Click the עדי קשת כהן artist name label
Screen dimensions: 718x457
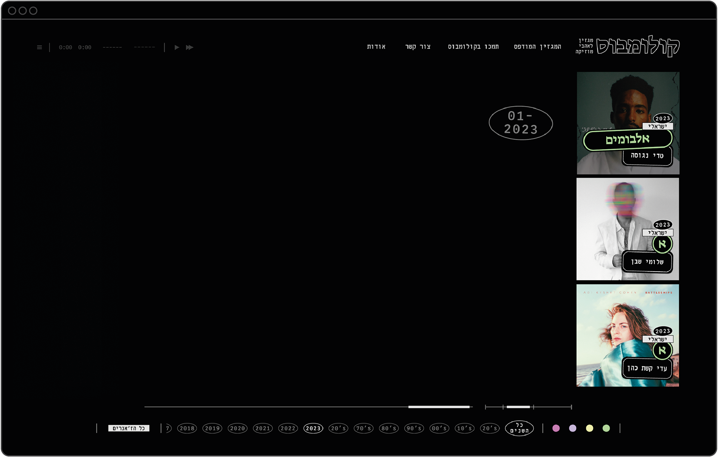pos(647,368)
